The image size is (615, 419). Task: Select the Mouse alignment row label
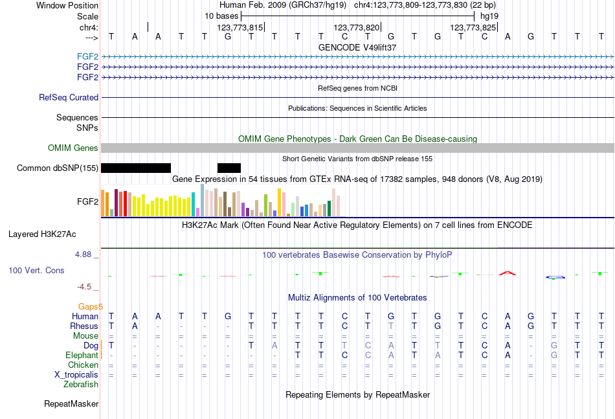click(85, 336)
